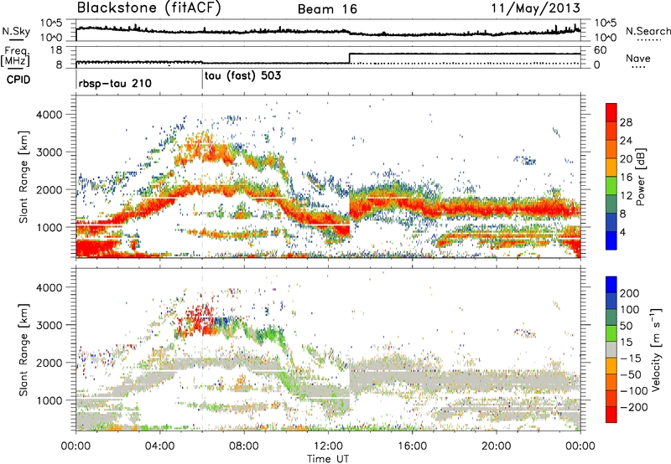The width and height of the screenshot is (671, 464).
Task: Click the Nave legend label
Action: coord(638,58)
